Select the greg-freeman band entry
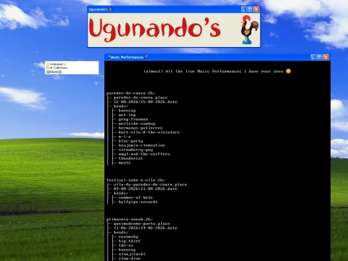 (133, 119)
